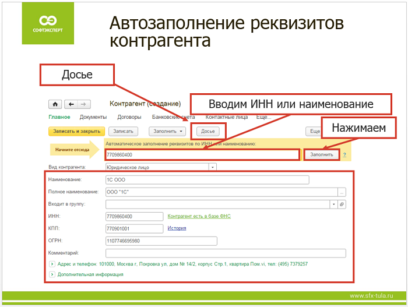Image resolution: width=408 pixels, height=307 pixels.
Task: Expand the Адрес и телефон section
Action: pos(52,264)
